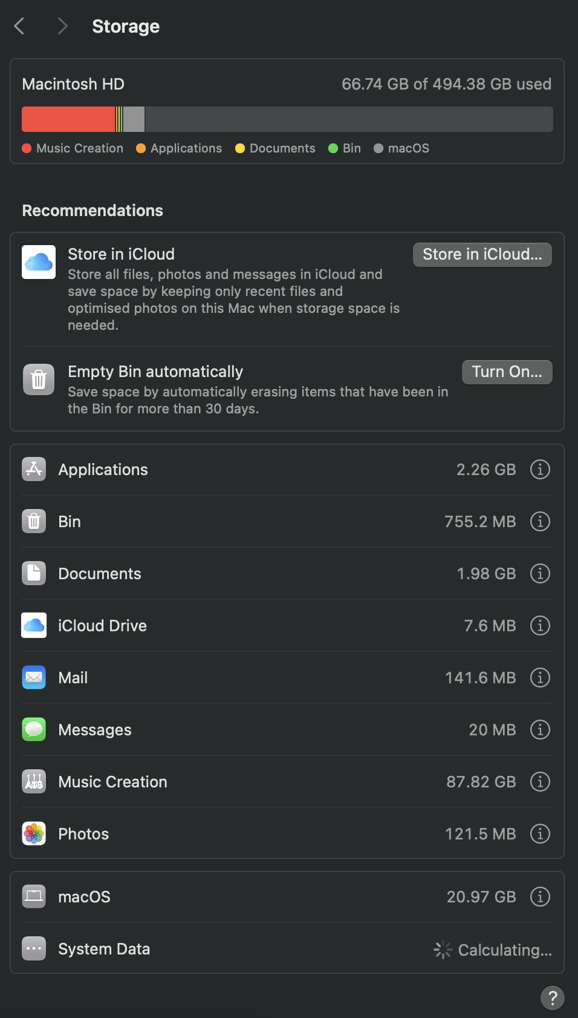Click the Music Creation icon
Image resolution: width=578 pixels, height=1018 pixels.
click(x=34, y=781)
